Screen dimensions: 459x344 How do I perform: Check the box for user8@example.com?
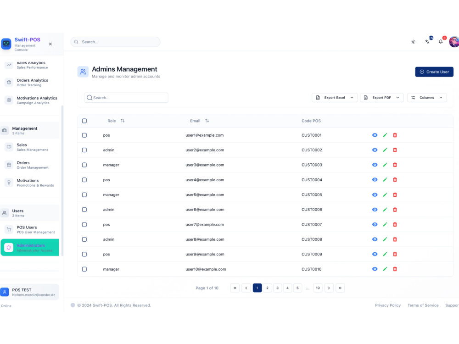[84, 239]
